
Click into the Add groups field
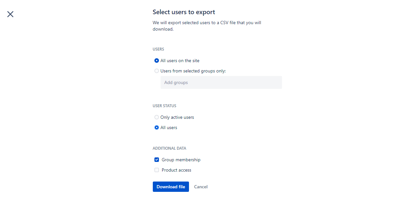221,82
